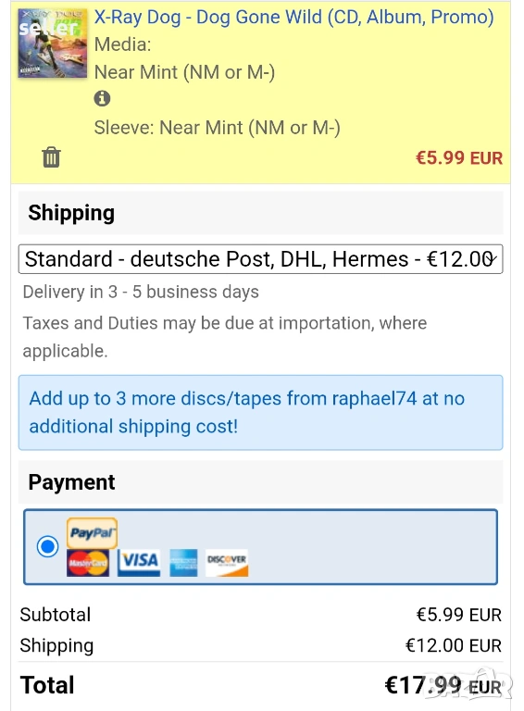Click the Subtotal €5.99 EUR row

pos(261,615)
